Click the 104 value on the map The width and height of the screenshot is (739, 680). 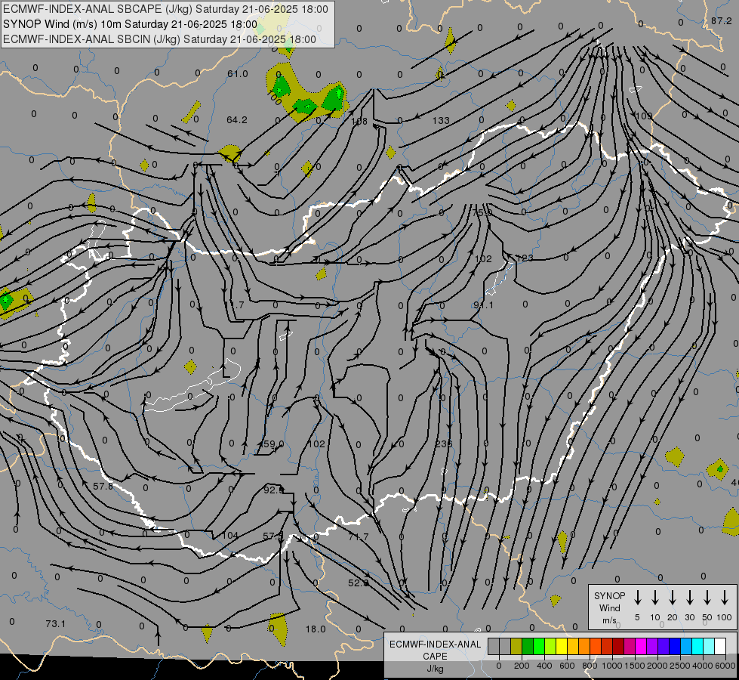pos(230,535)
